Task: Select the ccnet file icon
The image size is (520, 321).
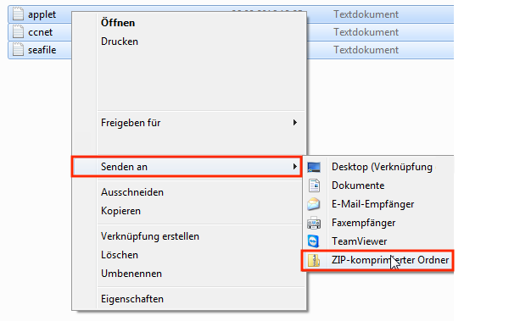Action: pos(18,32)
